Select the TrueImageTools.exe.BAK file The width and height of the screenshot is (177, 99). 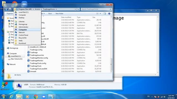click(x=38, y=69)
